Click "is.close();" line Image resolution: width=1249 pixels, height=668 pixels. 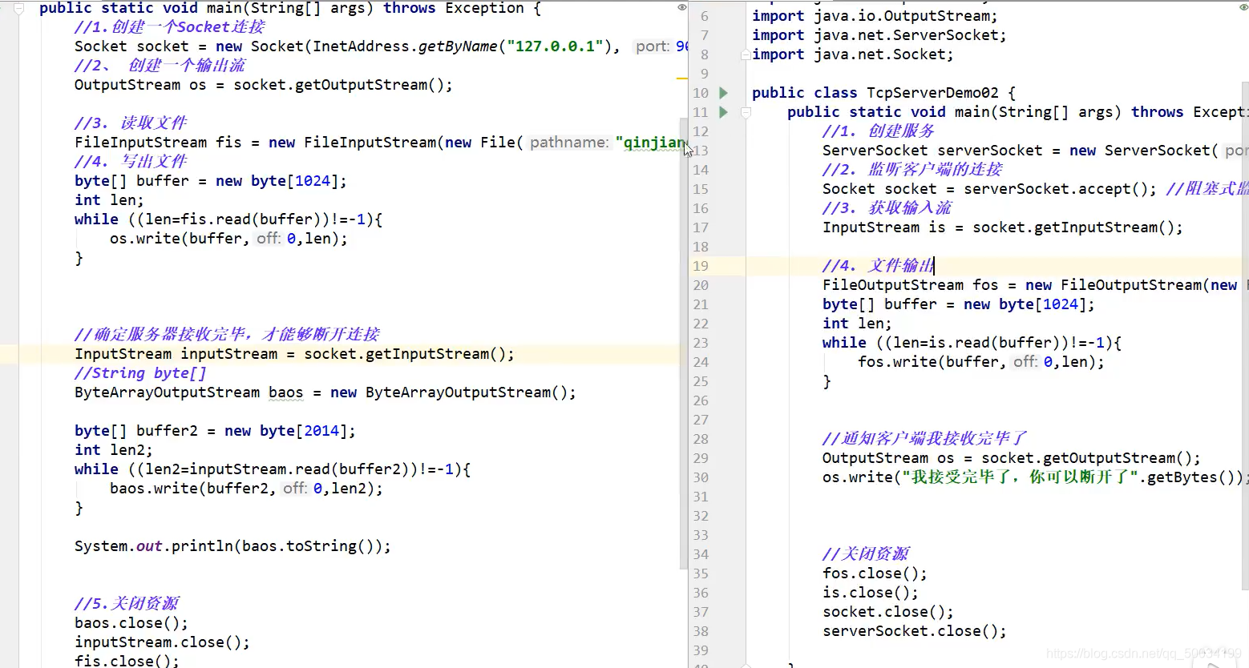871,593
